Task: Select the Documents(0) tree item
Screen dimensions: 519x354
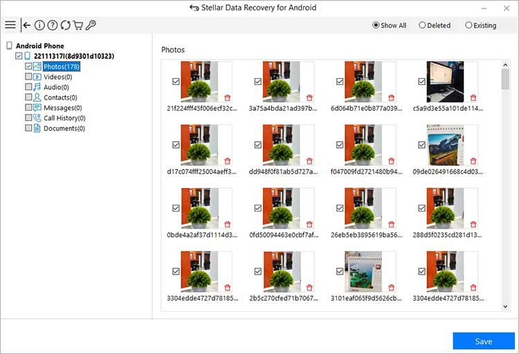Action: [64, 129]
